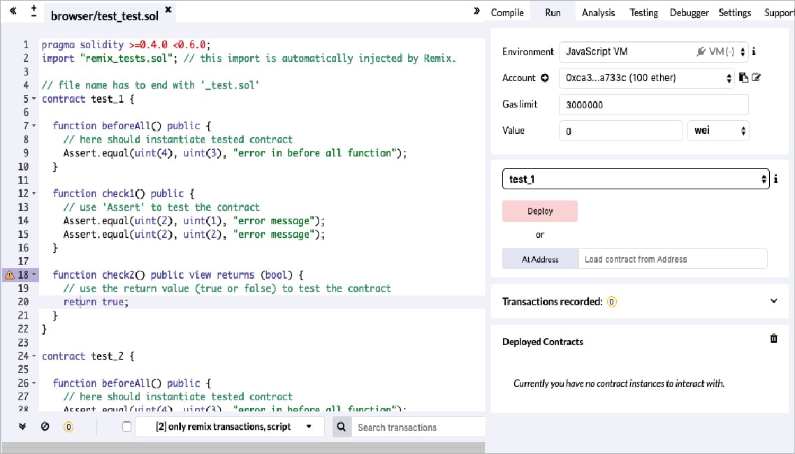Clear the console with the ban icon

pyautogui.click(x=45, y=427)
